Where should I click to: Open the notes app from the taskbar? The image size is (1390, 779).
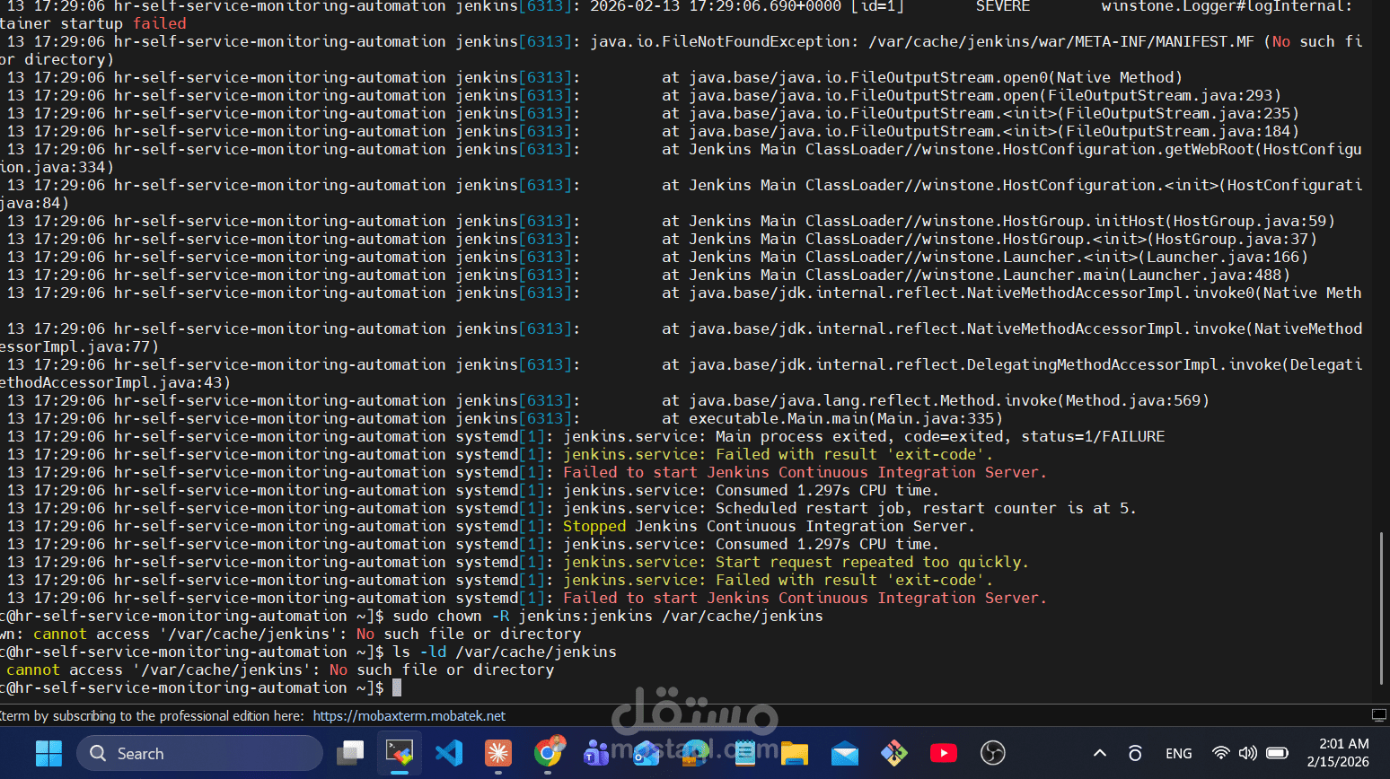point(745,753)
